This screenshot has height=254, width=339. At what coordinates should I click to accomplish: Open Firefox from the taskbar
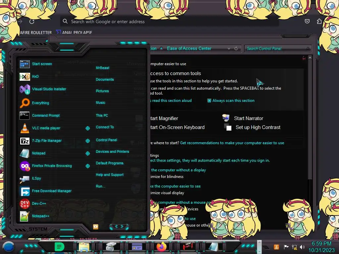(x=162, y=247)
